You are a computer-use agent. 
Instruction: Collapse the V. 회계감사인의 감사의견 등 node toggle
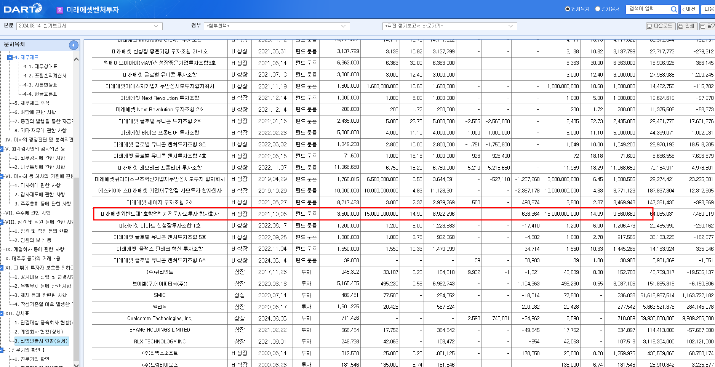[2, 149]
